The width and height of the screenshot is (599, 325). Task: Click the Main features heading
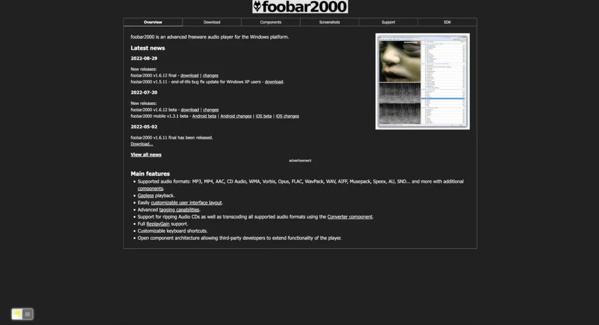pyautogui.click(x=150, y=174)
